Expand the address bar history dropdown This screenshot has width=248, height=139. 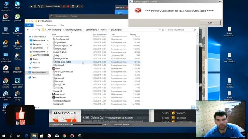click(x=160, y=30)
